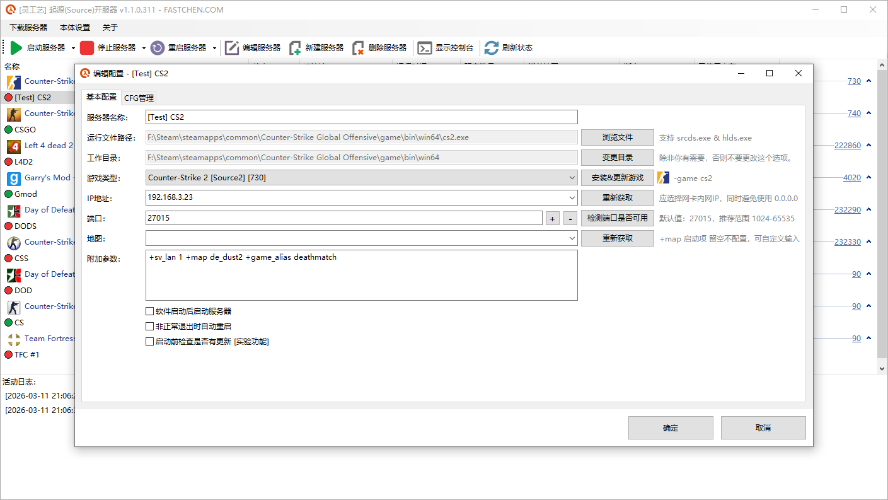The image size is (888, 500).
Task: Click the plus button beside the port field
Action: click(553, 218)
